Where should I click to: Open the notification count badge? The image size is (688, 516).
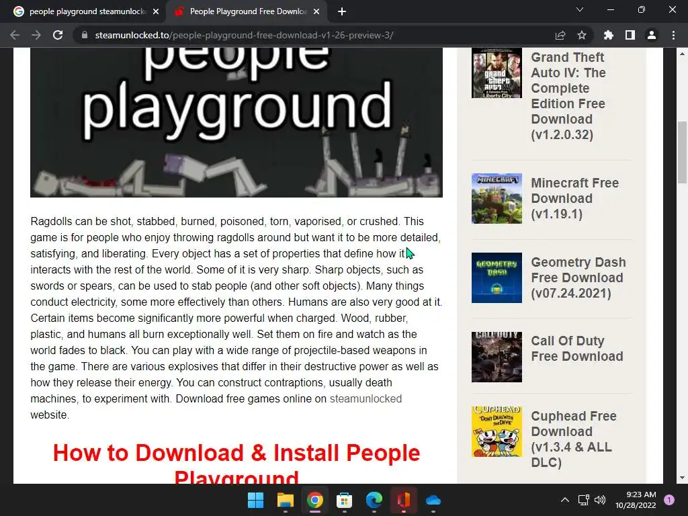669,500
